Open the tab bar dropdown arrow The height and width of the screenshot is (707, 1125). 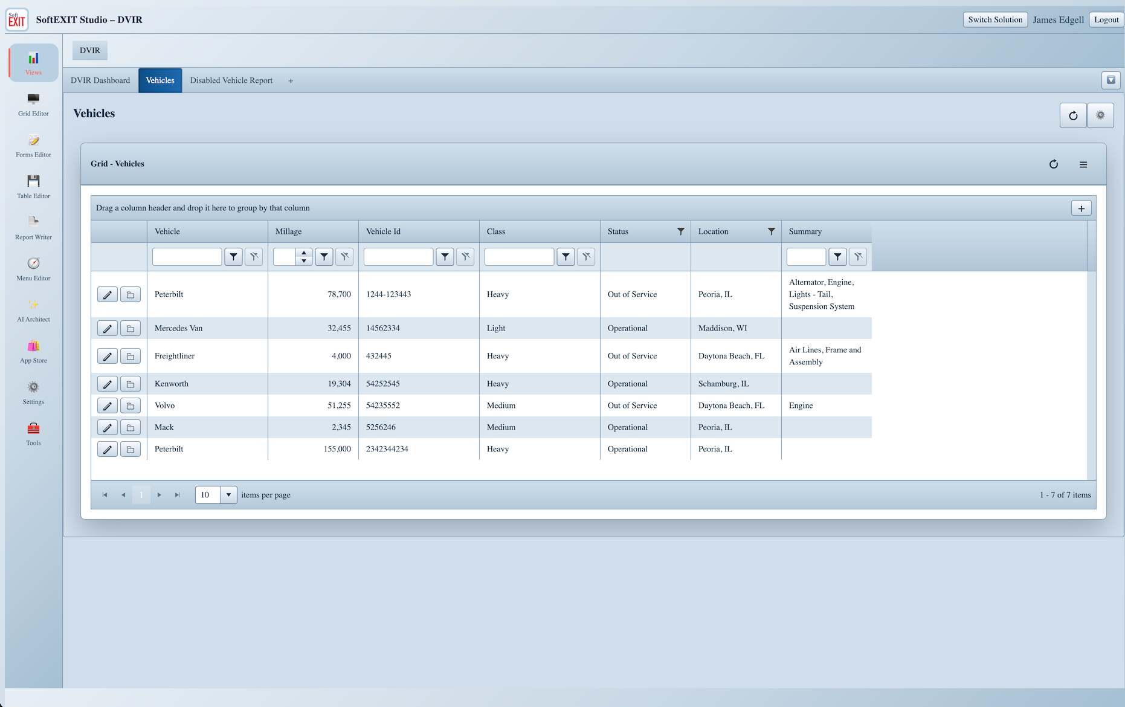(x=1111, y=80)
